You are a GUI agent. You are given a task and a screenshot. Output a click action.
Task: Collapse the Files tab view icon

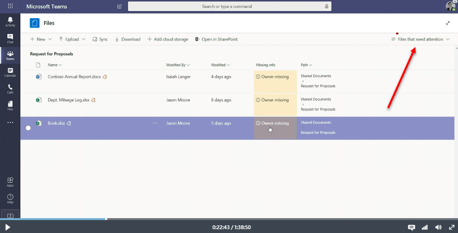click(x=448, y=23)
